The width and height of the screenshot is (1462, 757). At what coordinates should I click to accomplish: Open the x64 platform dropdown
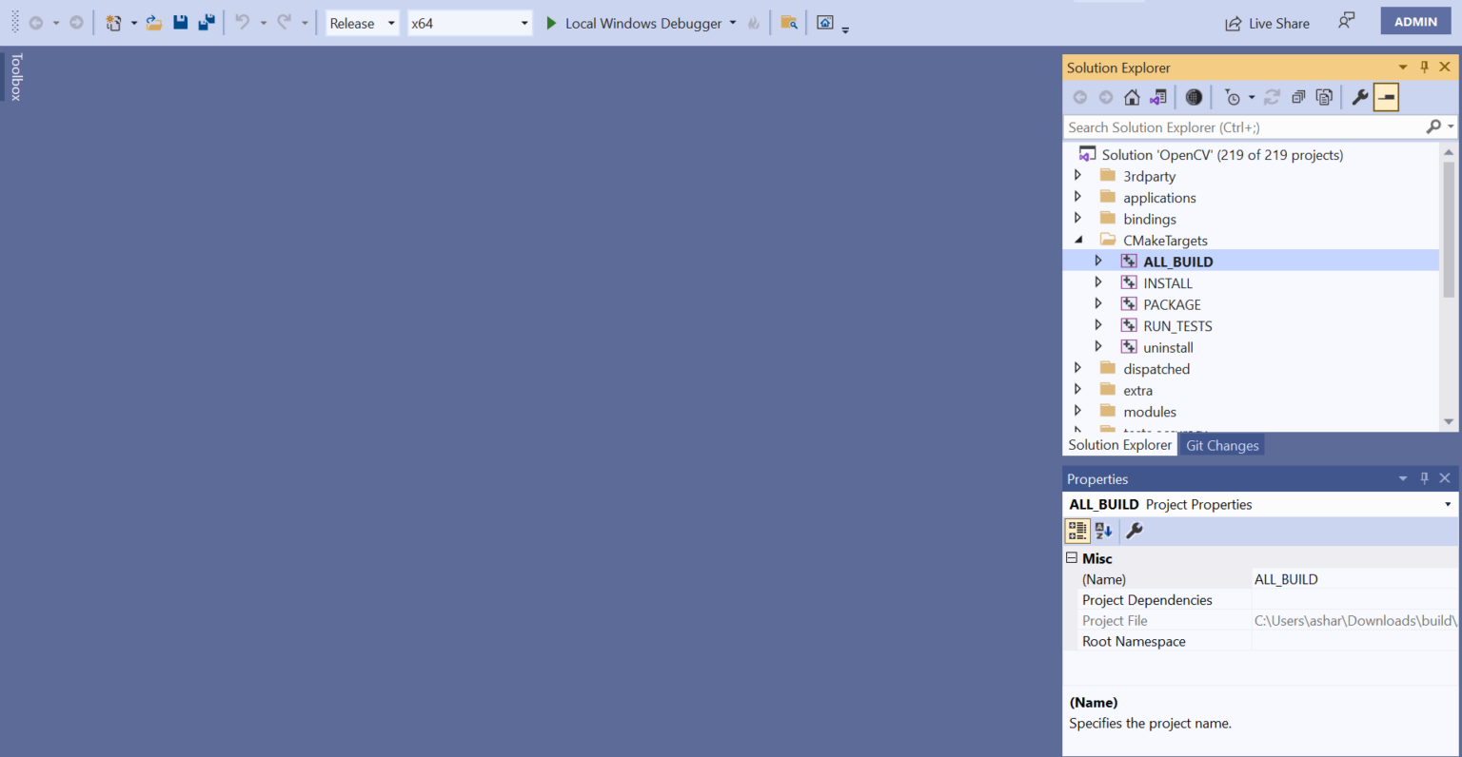[523, 23]
